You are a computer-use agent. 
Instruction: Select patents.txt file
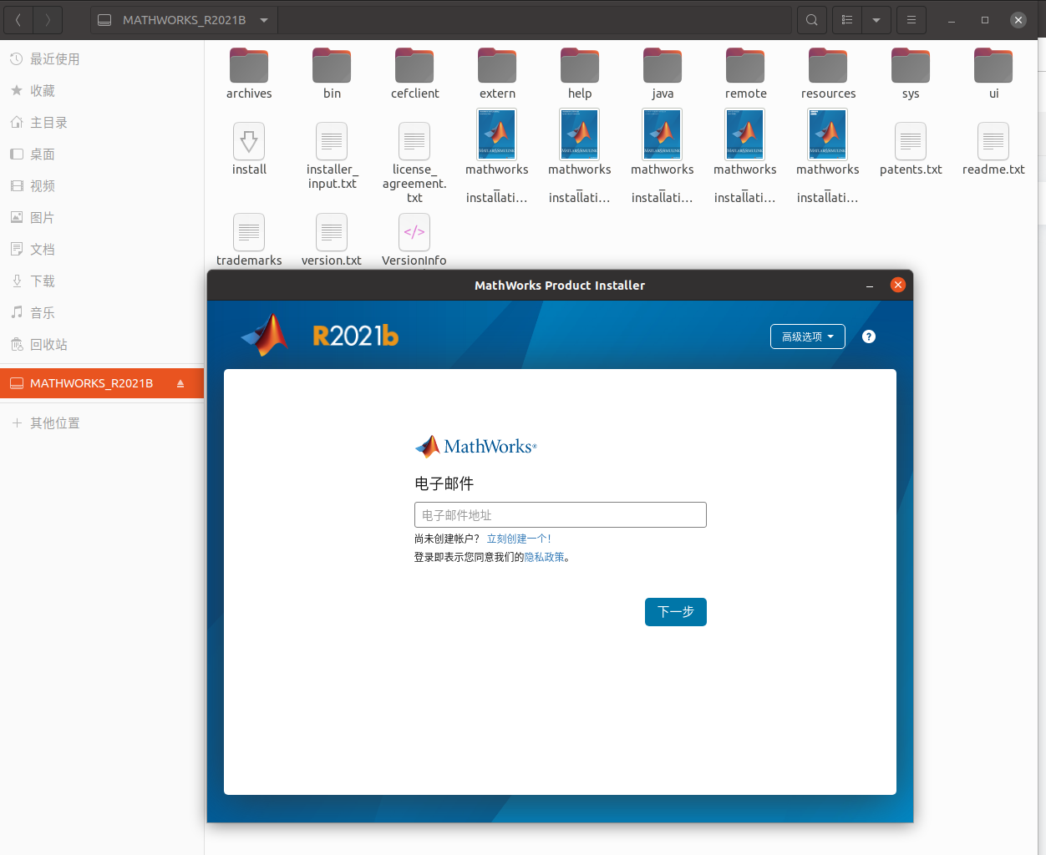click(911, 149)
